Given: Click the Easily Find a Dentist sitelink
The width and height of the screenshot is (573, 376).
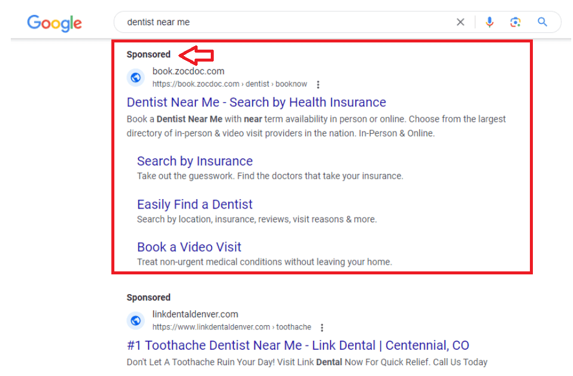Looking at the screenshot, I should click(195, 204).
